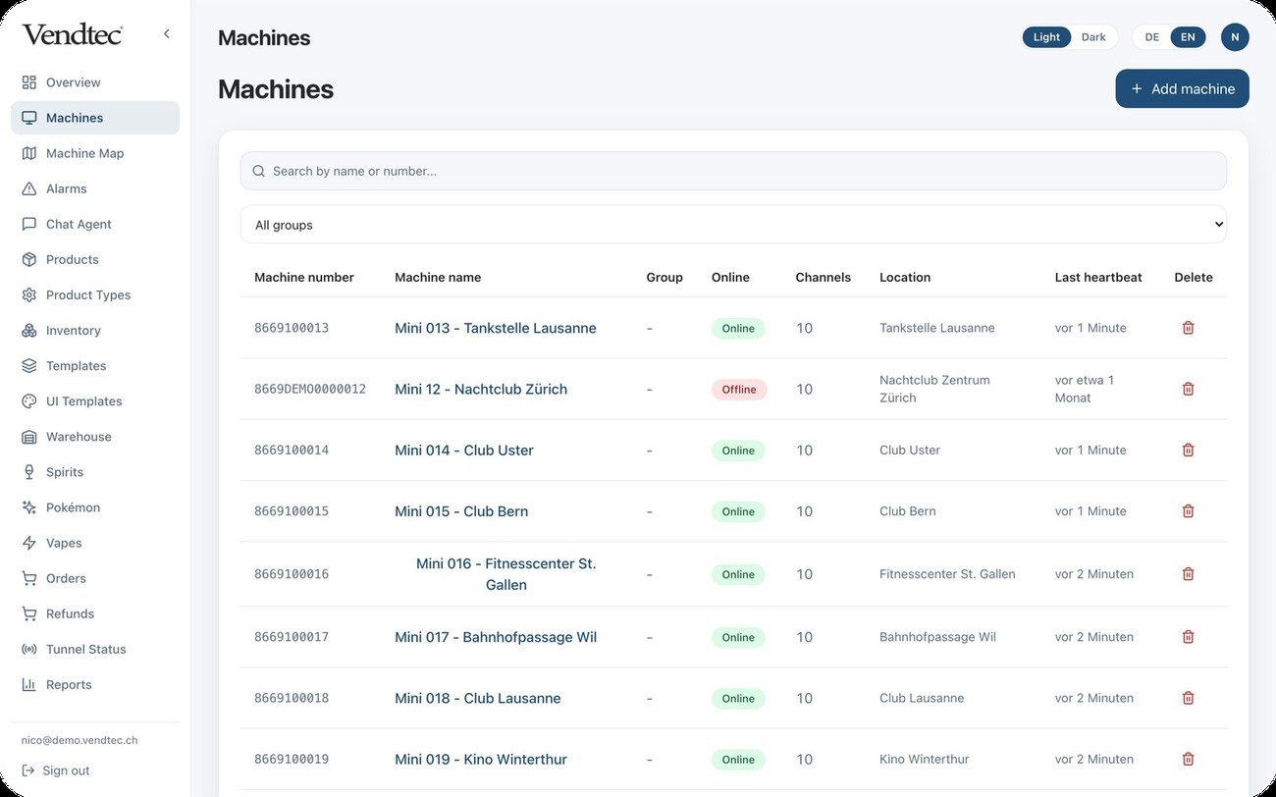
Task: Click the Warehouse building icon in sidebar
Action: pyautogui.click(x=29, y=437)
